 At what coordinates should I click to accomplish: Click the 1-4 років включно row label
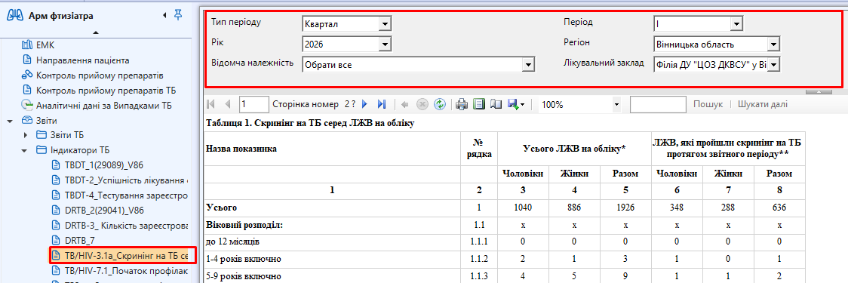[x=244, y=259]
